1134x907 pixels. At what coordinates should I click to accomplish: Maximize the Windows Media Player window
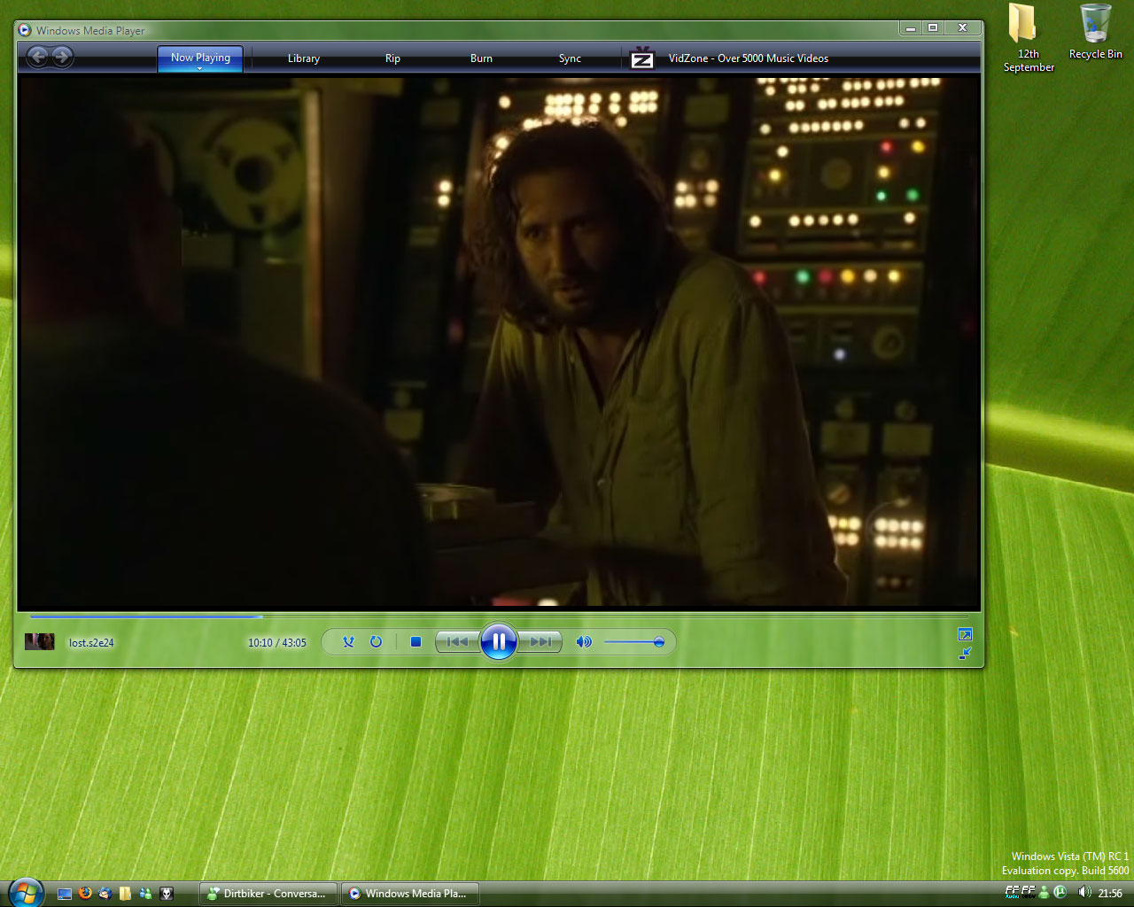(x=933, y=28)
